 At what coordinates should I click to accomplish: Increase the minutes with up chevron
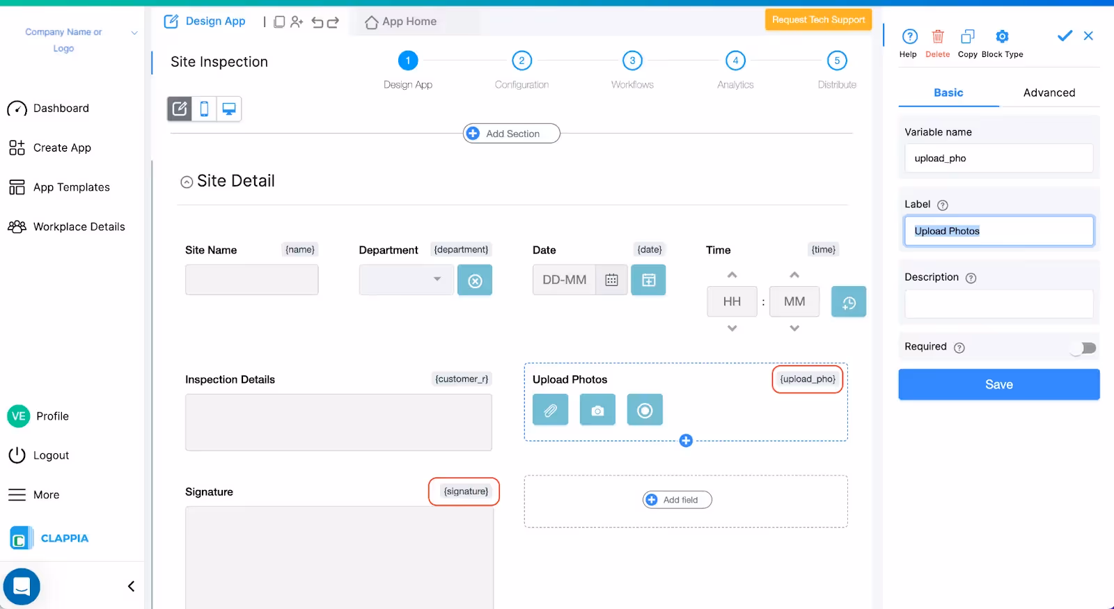coord(794,275)
